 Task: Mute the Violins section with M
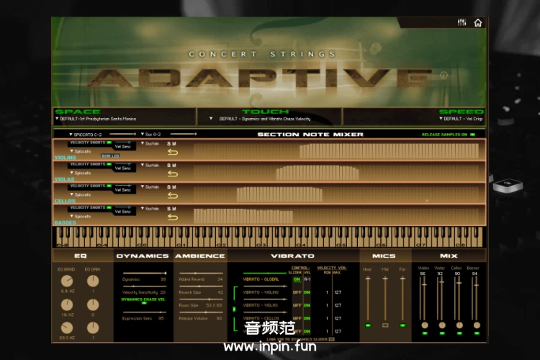(x=174, y=144)
